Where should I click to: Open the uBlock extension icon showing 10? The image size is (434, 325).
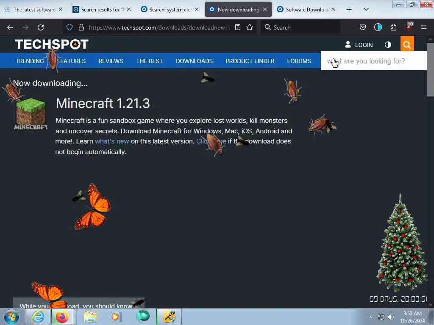click(409, 27)
